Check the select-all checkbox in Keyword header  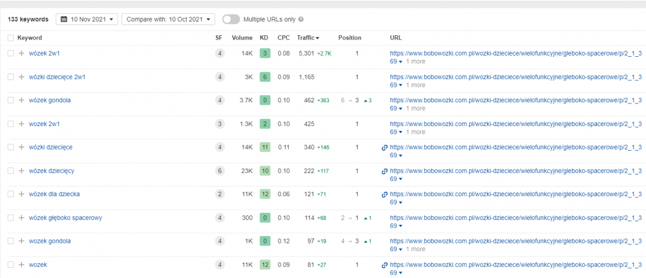tap(11, 38)
